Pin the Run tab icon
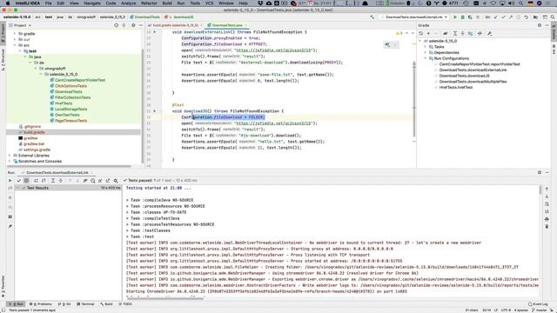Viewport: 557px width, 313px height. (x=10, y=226)
